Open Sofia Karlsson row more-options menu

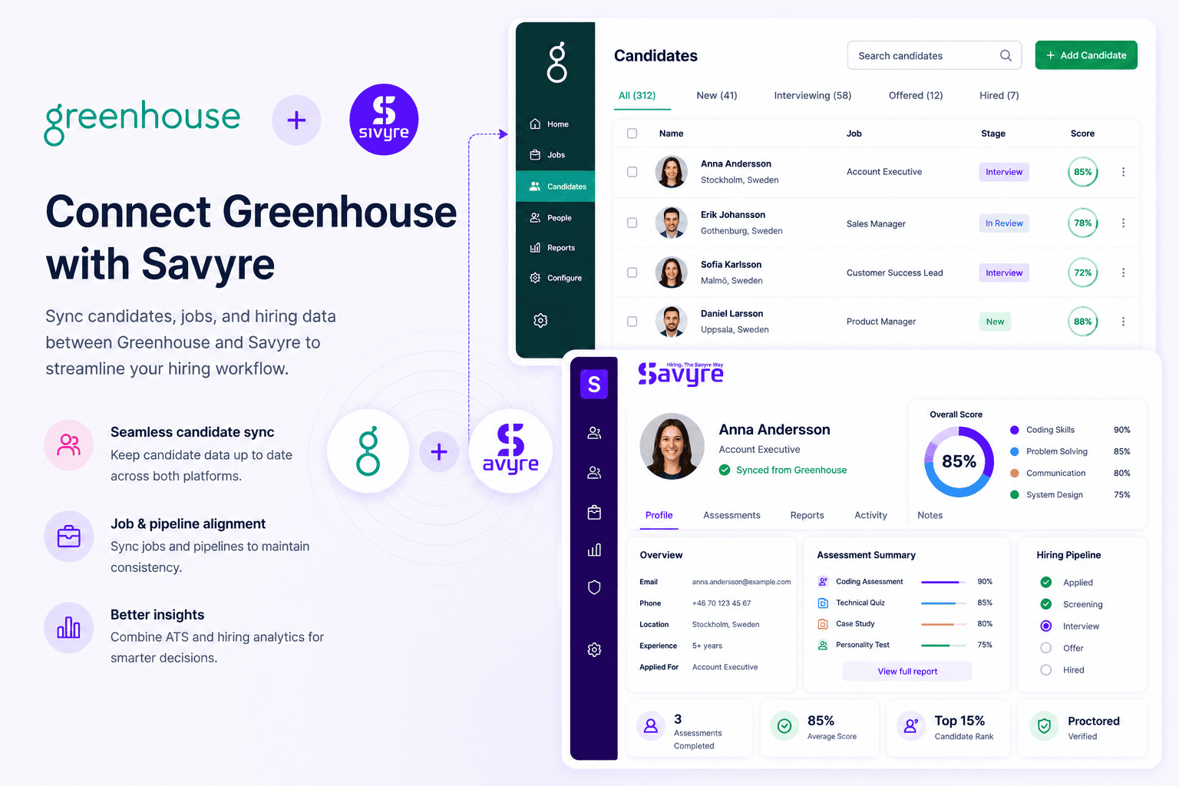point(1123,272)
